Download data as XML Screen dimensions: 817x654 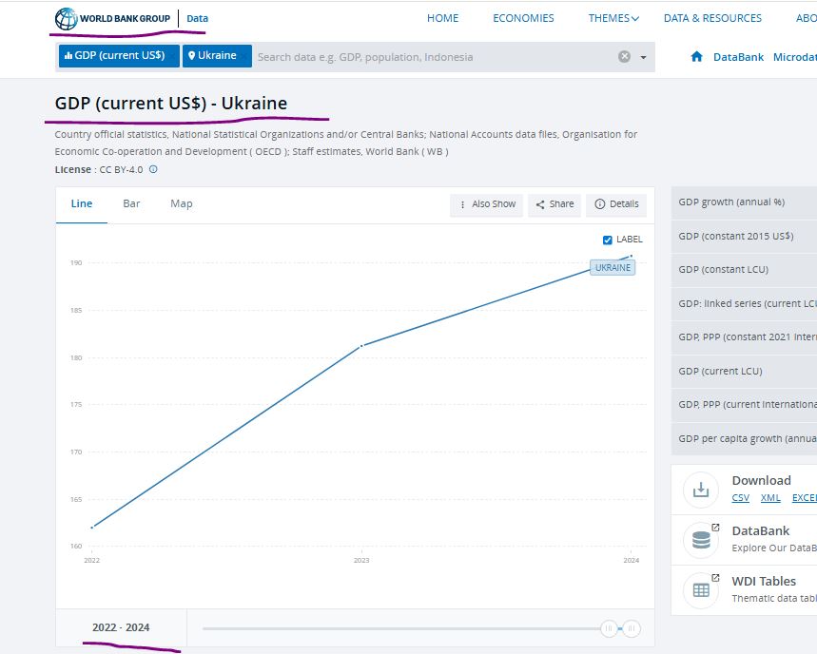[x=770, y=498]
